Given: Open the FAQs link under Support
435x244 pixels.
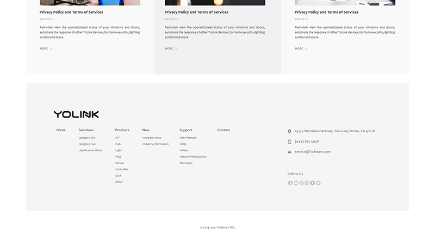Looking at the screenshot, I should click(183, 144).
